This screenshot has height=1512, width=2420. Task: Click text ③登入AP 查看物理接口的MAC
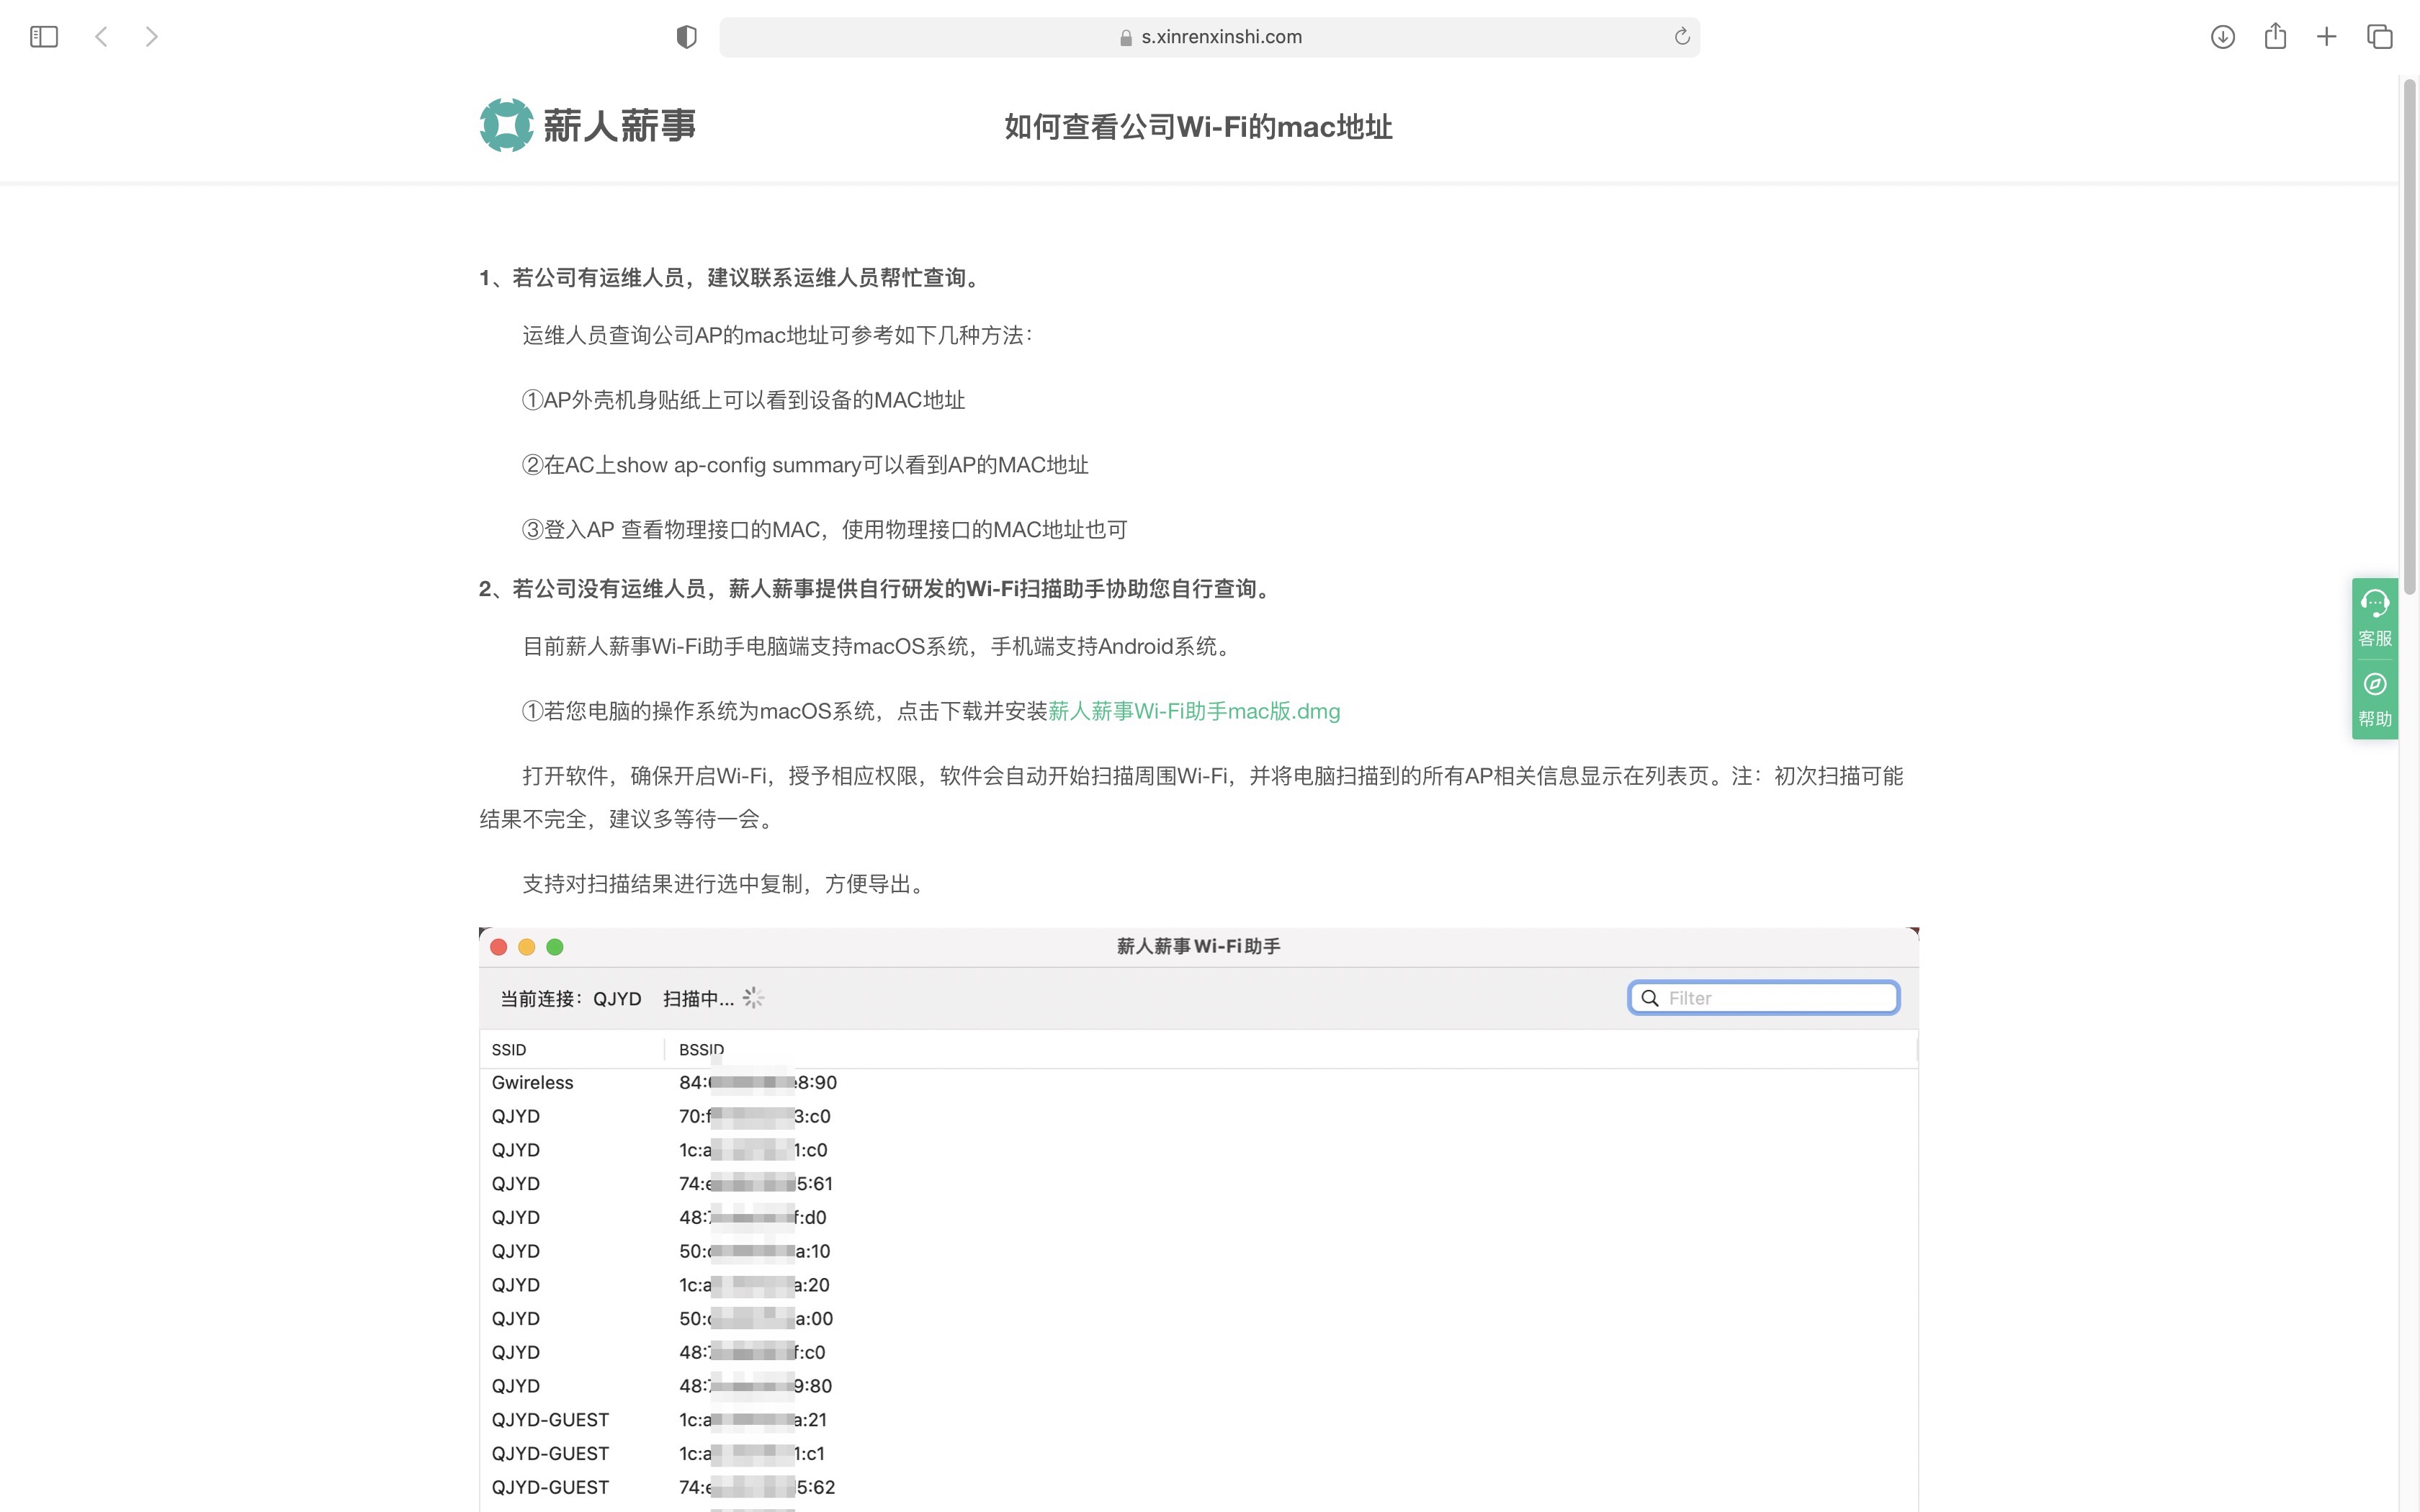825,530
